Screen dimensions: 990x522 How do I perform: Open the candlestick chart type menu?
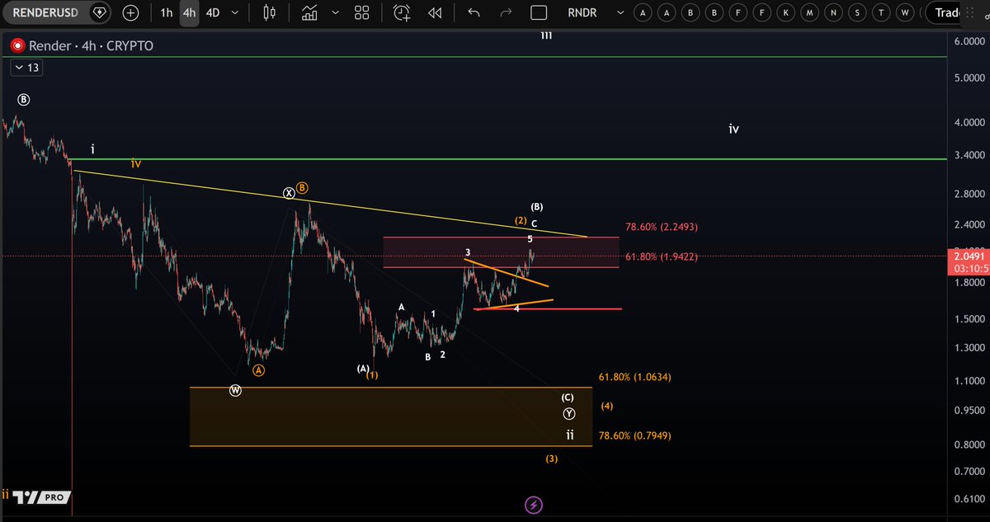[x=268, y=13]
